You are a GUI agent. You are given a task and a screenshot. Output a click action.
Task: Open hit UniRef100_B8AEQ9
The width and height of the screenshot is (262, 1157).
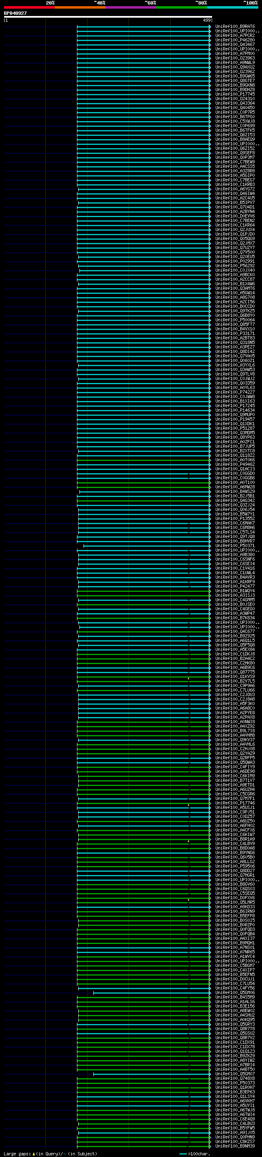pos(235,139)
